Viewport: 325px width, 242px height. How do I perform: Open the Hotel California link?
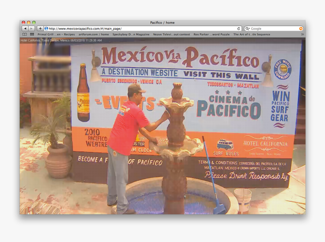coord(265,144)
